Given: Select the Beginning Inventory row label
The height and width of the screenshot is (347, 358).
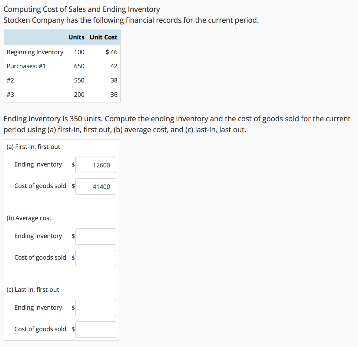Looking at the screenshot, I should tap(35, 52).
